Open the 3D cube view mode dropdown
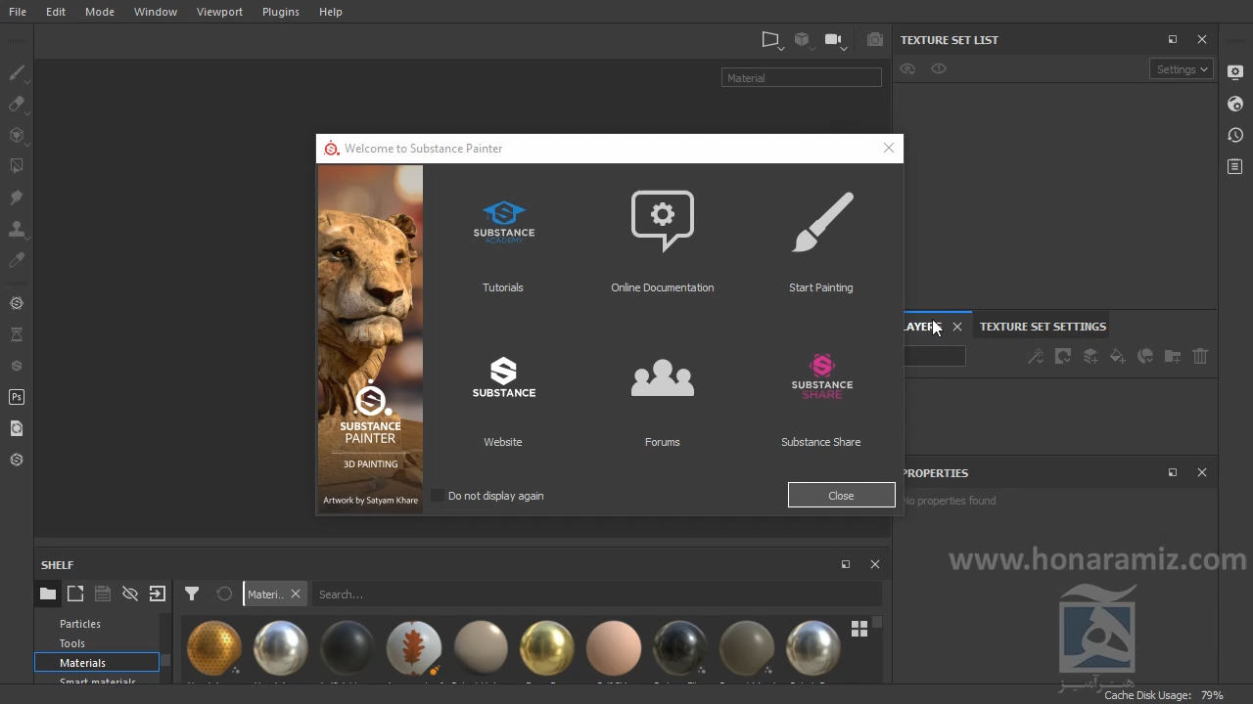Viewport: 1253px width, 704px height. tap(803, 40)
